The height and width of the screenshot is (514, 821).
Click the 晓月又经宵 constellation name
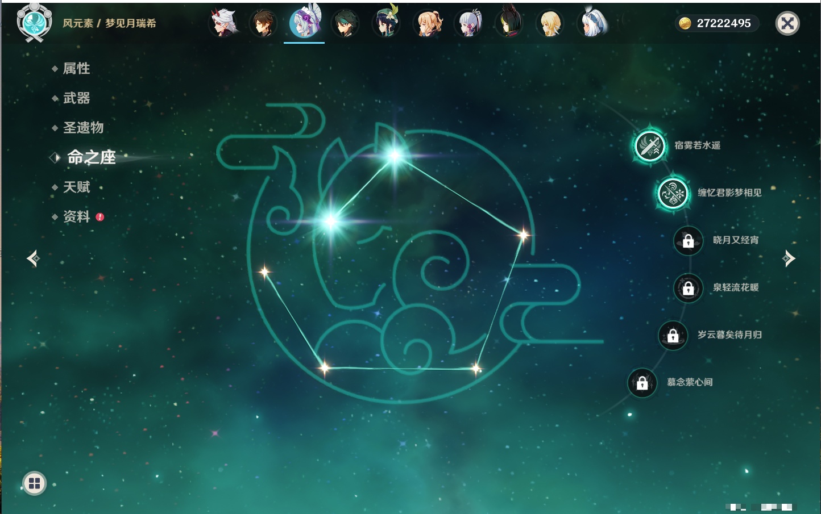tap(736, 240)
